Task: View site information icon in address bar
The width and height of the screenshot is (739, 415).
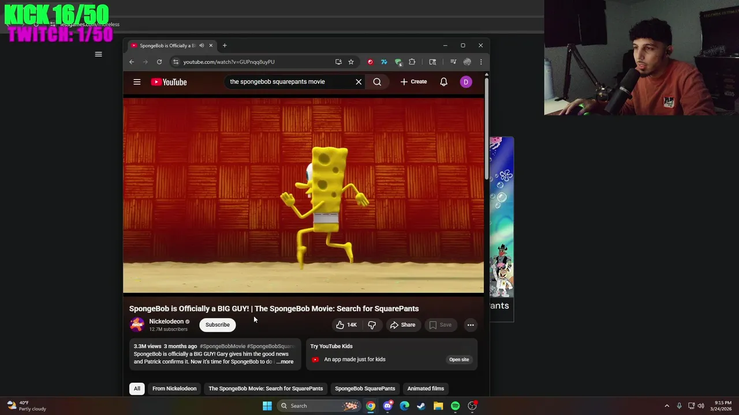Action: point(176,62)
